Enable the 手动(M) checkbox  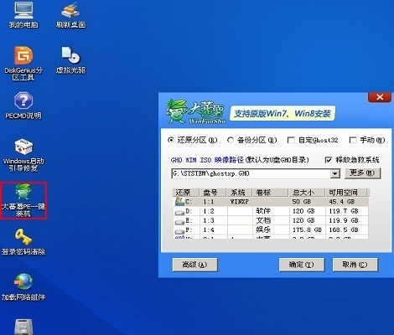[353, 140]
